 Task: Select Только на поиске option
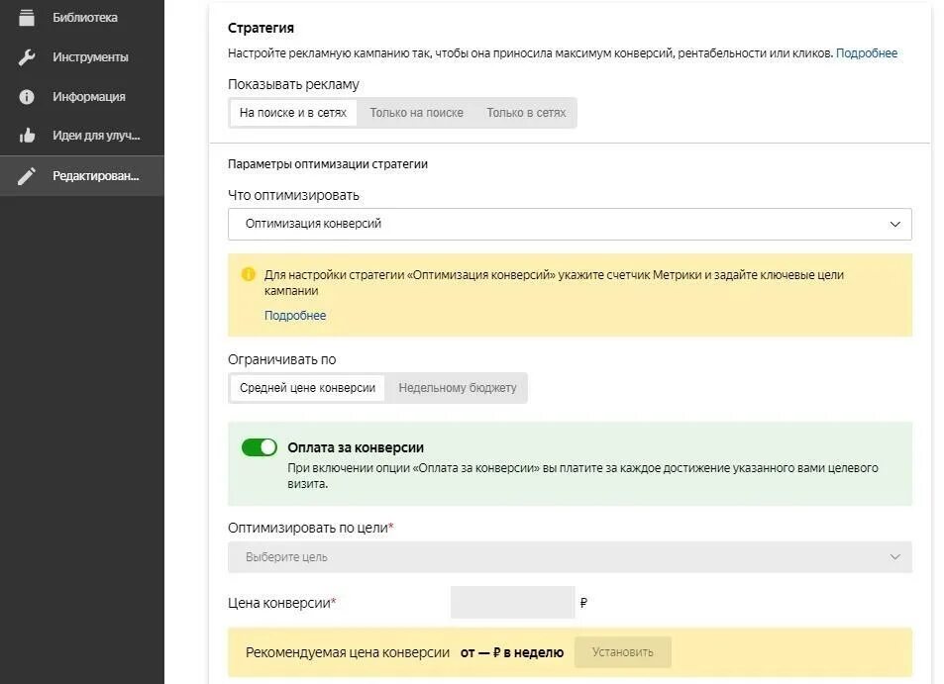(x=416, y=113)
